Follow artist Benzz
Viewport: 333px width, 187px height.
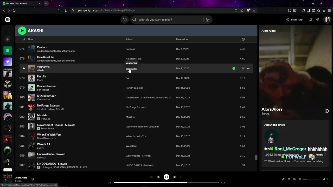click(319, 155)
